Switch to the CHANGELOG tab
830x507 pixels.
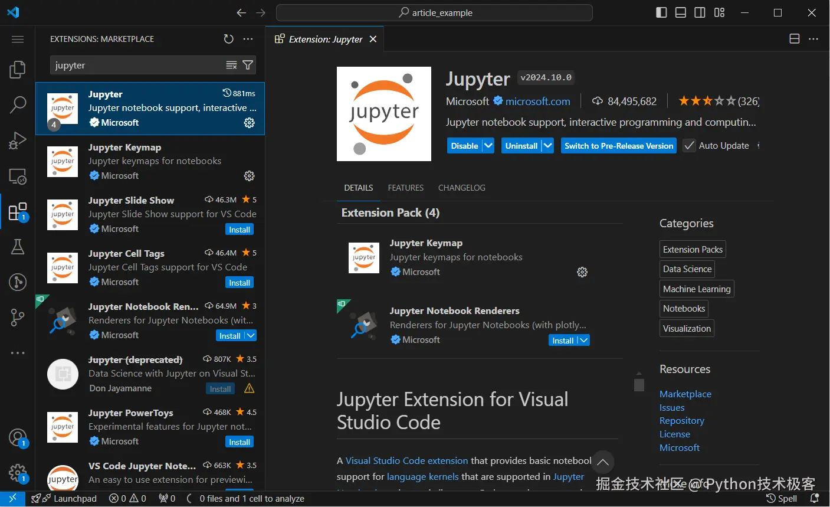click(462, 188)
